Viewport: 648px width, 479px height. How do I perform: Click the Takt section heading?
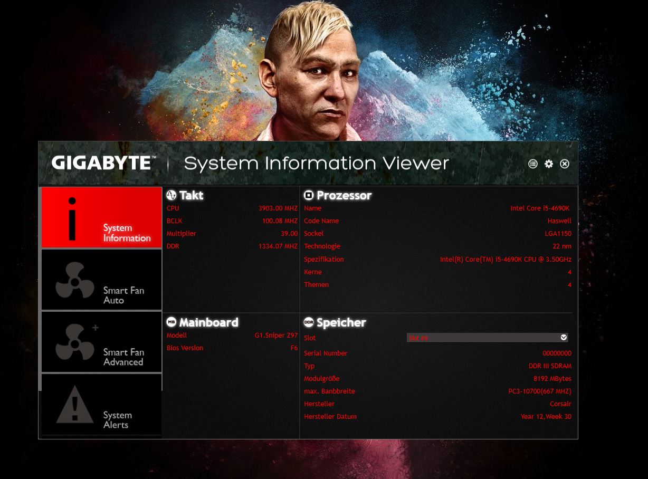pos(191,196)
